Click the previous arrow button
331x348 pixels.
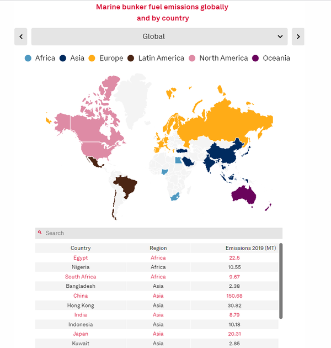pos(21,36)
